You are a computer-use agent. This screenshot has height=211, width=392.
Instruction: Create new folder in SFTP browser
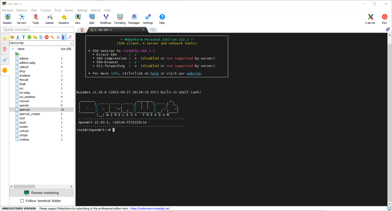click(35, 37)
